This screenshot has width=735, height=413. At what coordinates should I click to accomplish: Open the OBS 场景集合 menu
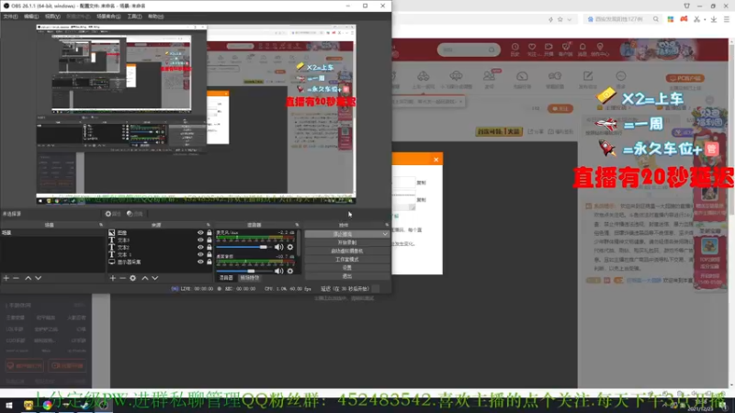pos(108,17)
